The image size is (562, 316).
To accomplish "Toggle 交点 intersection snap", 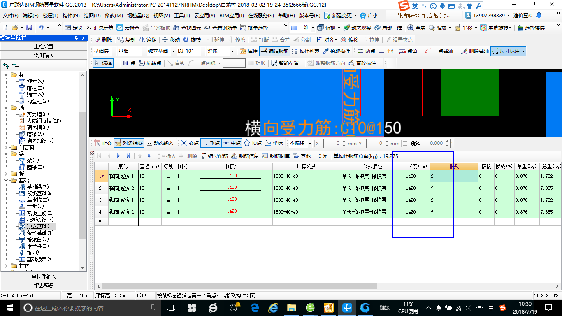I will (190, 143).
